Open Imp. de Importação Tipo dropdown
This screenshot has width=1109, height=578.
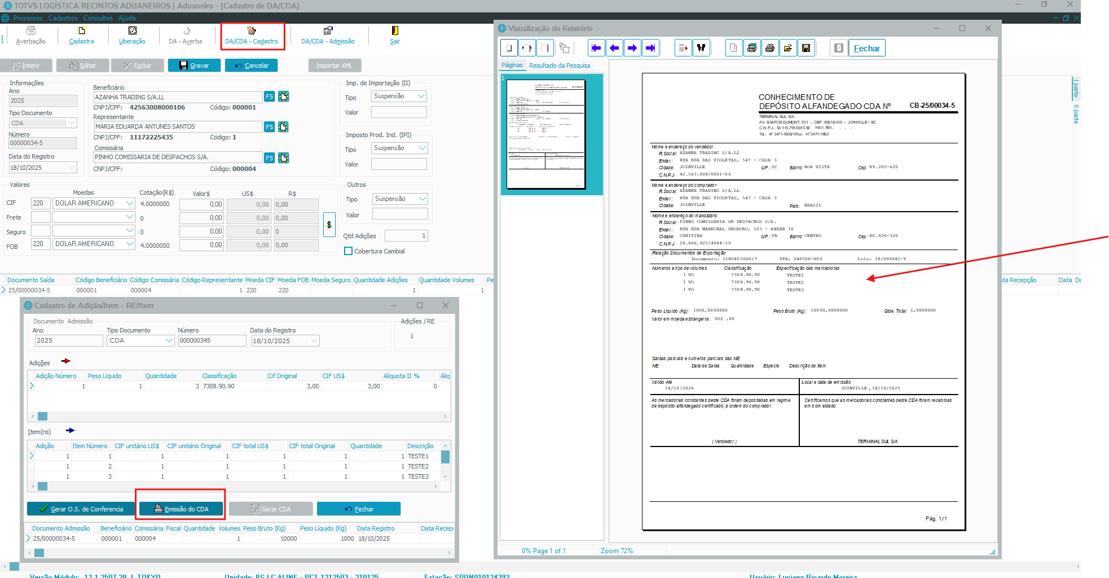pyautogui.click(x=421, y=97)
